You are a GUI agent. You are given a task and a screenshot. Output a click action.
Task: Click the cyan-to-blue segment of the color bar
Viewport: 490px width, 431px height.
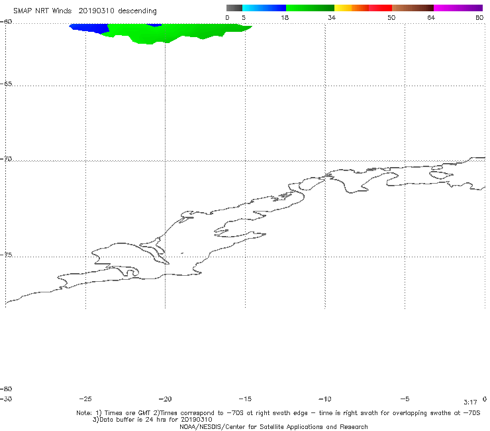(x=264, y=8)
